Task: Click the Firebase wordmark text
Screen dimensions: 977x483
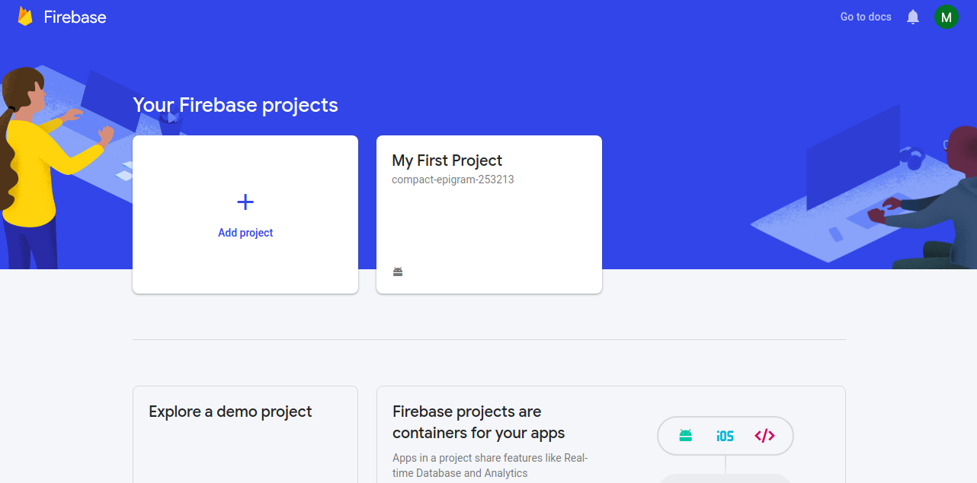Action: point(75,17)
